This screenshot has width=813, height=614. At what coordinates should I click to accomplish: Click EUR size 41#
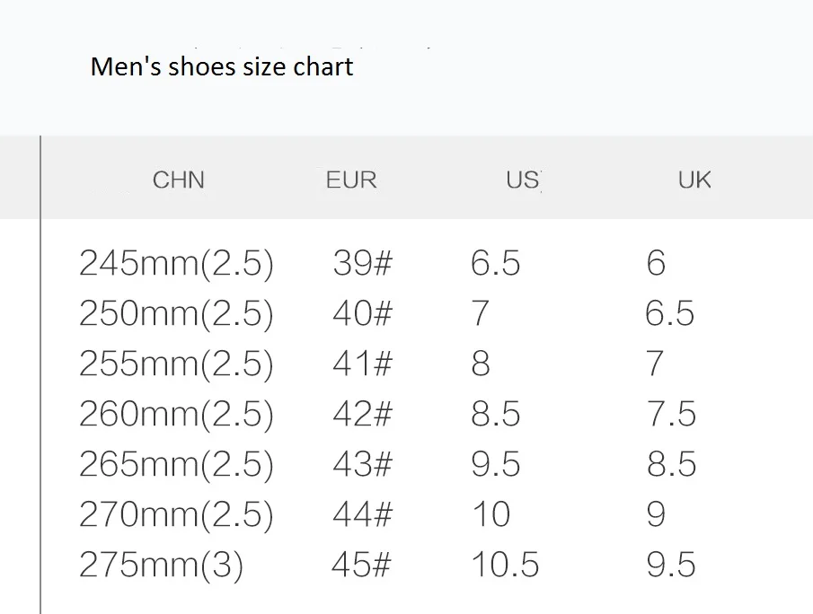362,364
